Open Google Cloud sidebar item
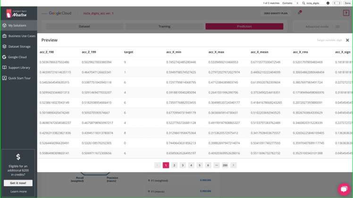Image resolution: width=353 pixels, height=198 pixels. (x=19, y=57)
